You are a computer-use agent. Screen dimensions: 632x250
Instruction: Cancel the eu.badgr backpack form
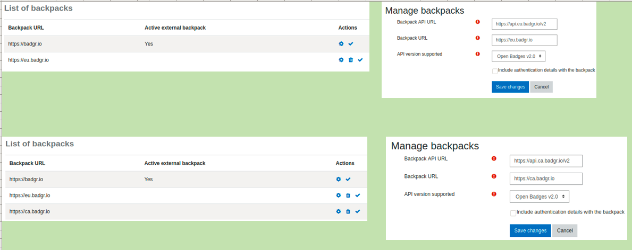[x=541, y=87]
